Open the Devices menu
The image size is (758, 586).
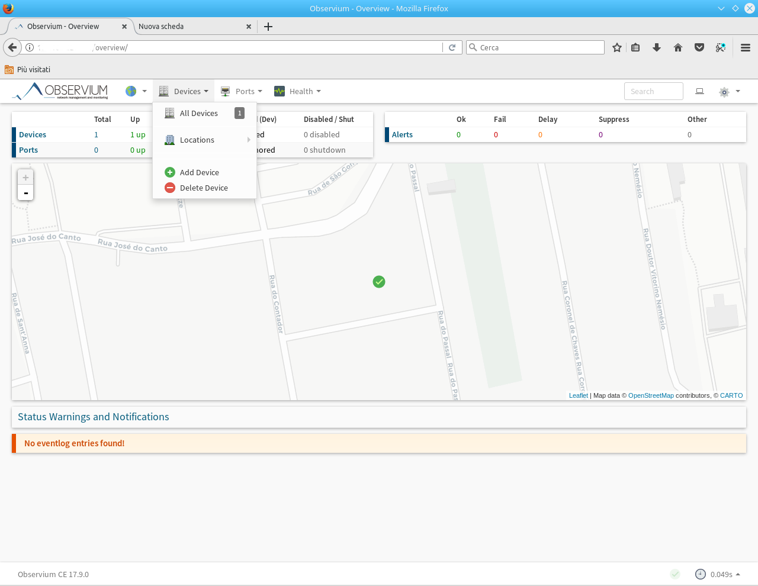tap(184, 91)
